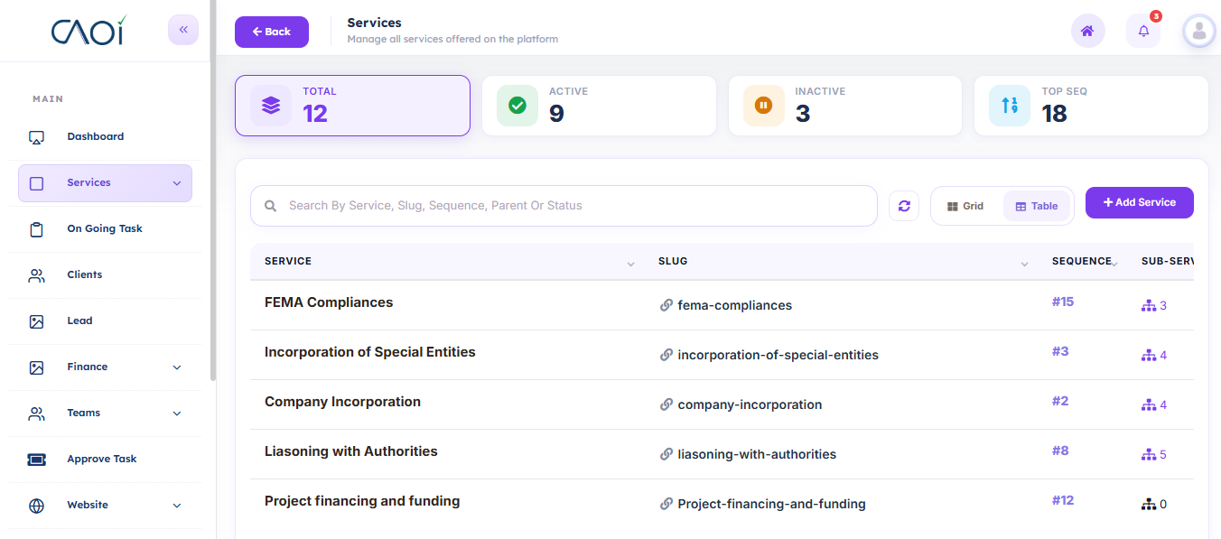Open On Going Task from sidebar

(106, 229)
